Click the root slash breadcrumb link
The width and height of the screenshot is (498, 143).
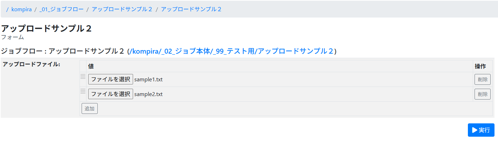click(7, 9)
